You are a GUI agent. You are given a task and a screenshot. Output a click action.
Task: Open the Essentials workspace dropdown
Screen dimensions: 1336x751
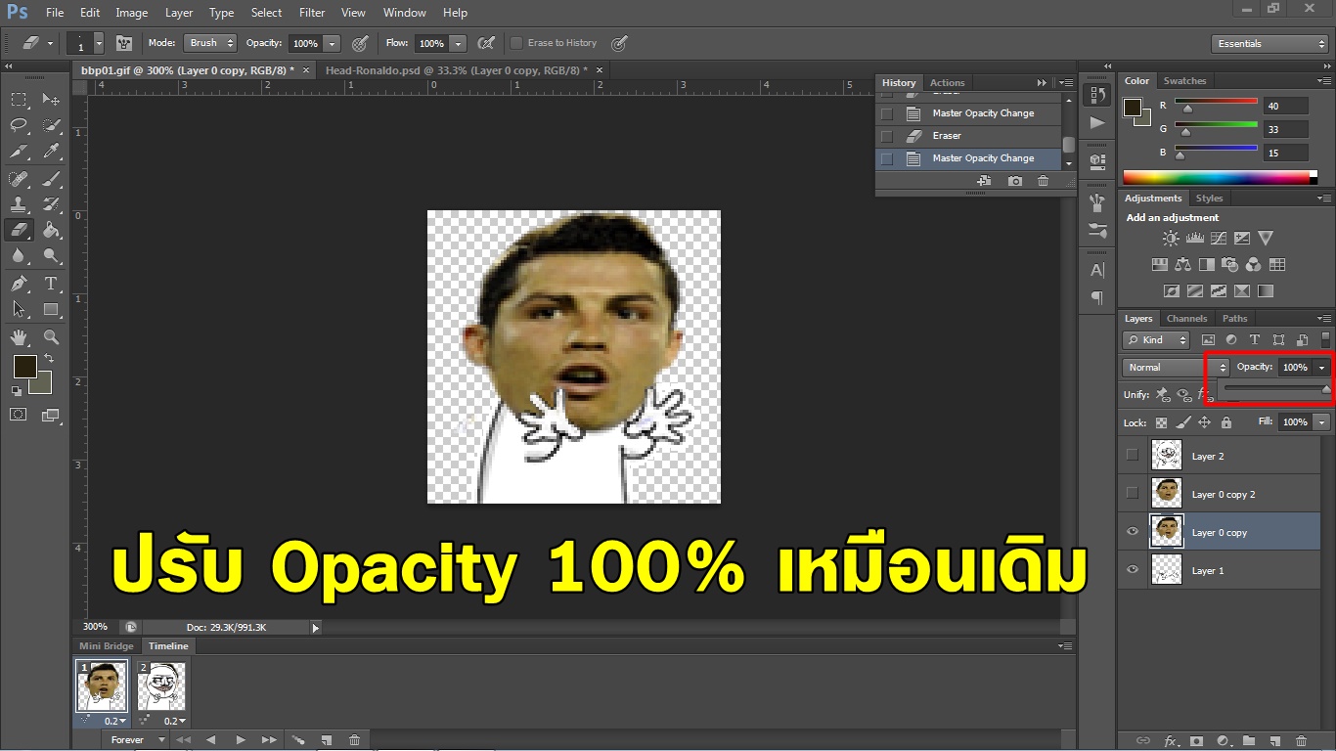coord(1269,44)
